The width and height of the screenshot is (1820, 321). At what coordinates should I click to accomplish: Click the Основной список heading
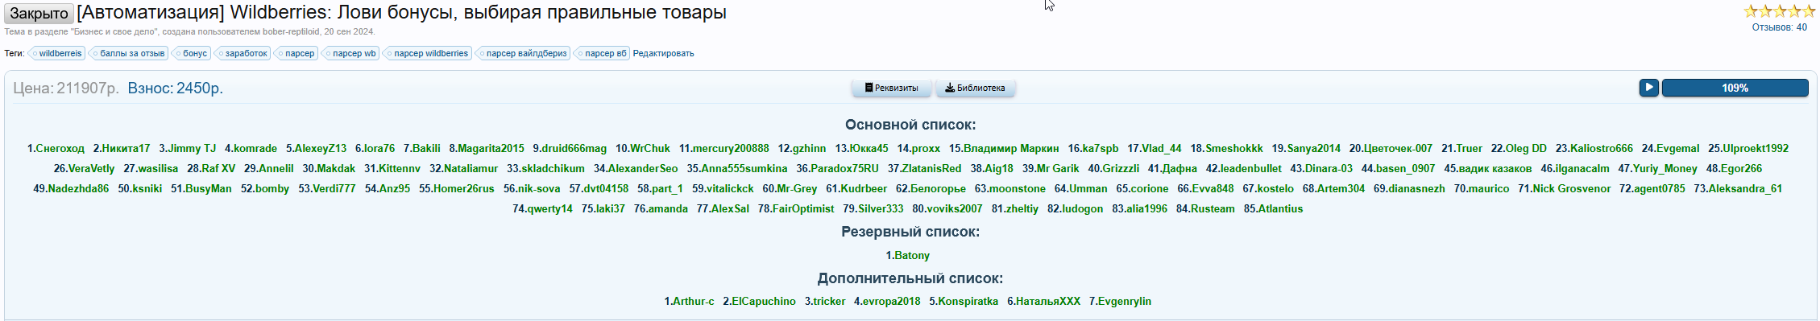910,125
